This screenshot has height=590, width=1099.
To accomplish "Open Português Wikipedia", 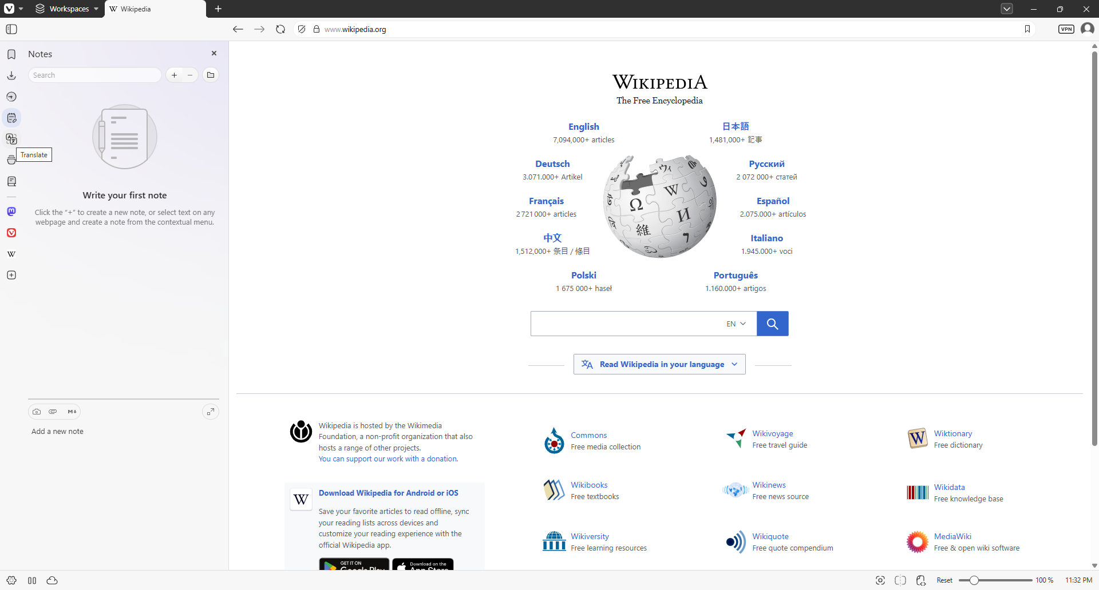I will point(736,275).
